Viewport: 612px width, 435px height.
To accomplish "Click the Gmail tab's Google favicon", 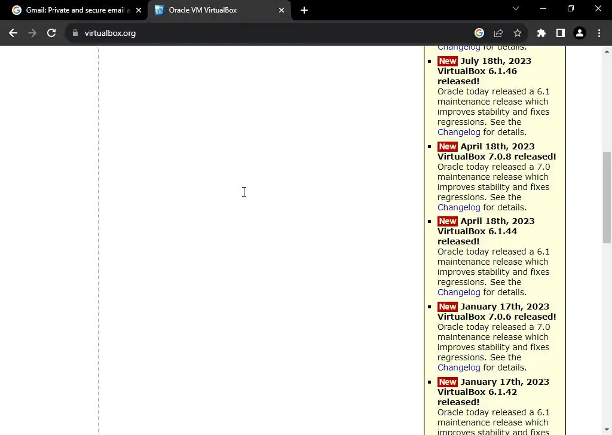I will [16, 10].
